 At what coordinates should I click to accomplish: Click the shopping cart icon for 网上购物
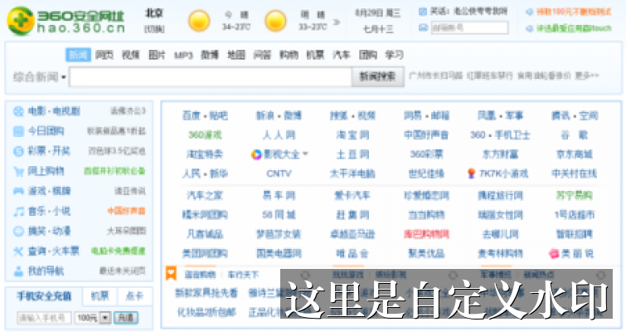tap(18, 171)
